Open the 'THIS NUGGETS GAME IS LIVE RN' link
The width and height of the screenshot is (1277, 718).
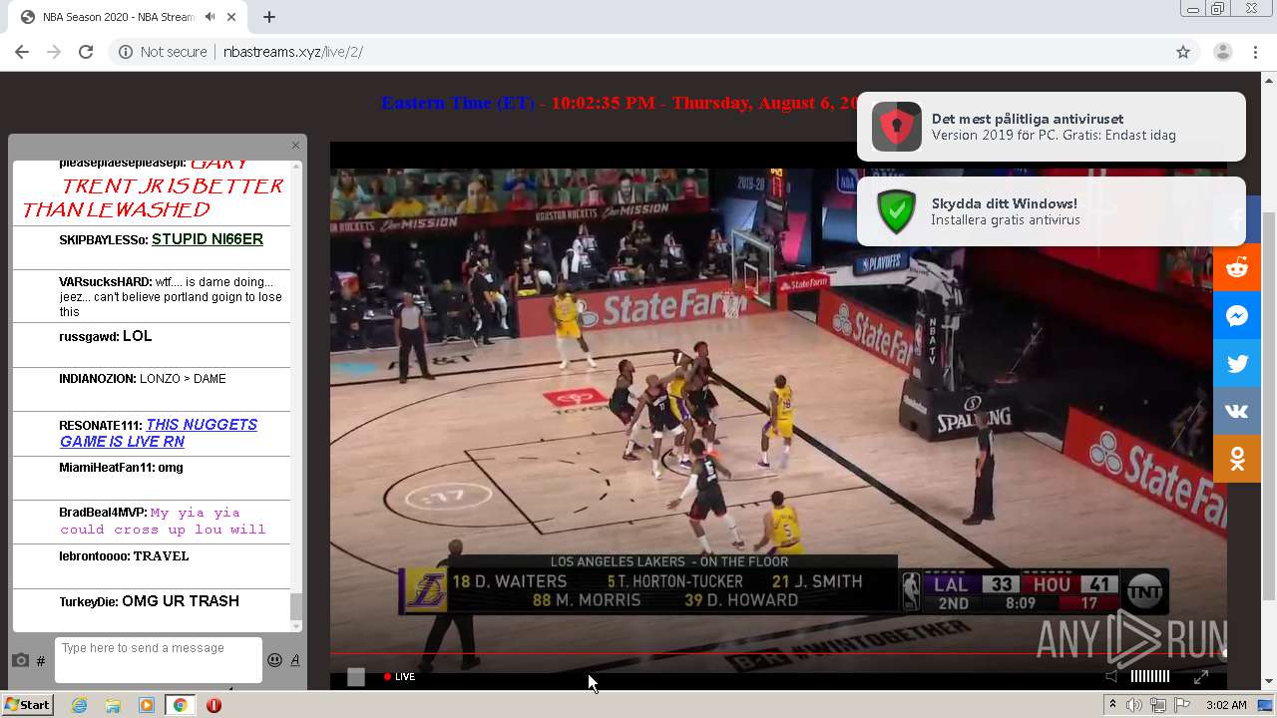158,433
